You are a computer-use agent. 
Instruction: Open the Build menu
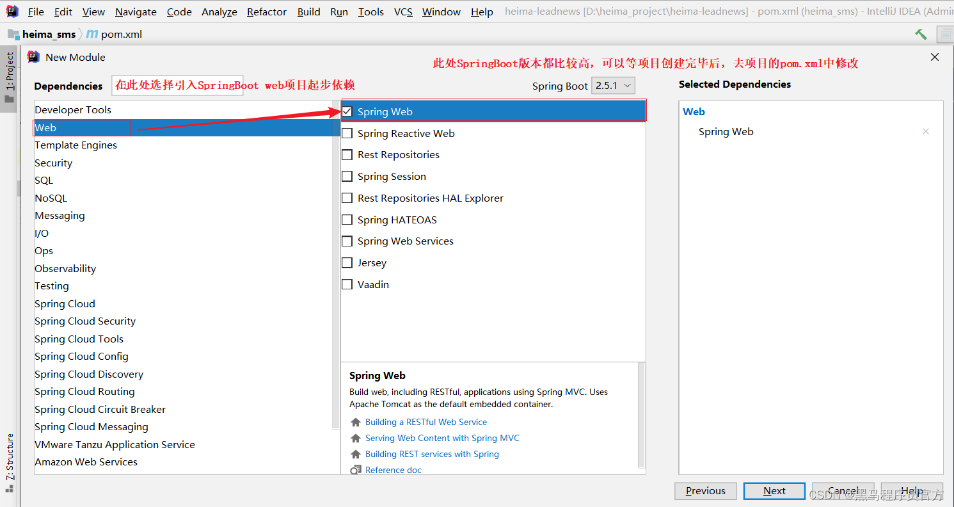point(309,12)
